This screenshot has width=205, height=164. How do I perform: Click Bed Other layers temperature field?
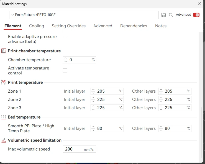click(x=175, y=128)
